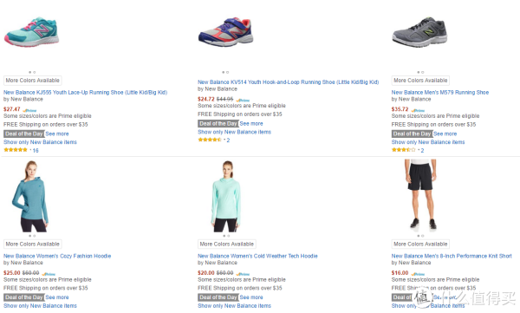This screenshot has width=520, height=313.
Task: Open New Balance KV514 Youth Hook-and-Loop Running Shoe link
Action: click(x=289, y=82)
